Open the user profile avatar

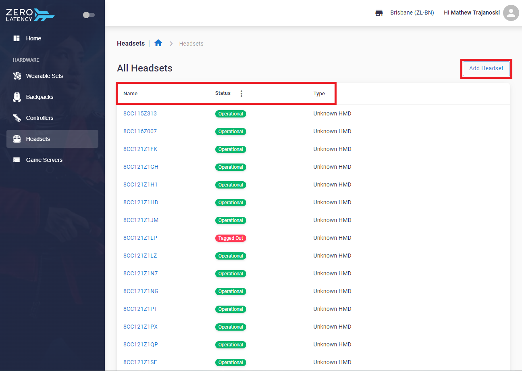(511, 13)
